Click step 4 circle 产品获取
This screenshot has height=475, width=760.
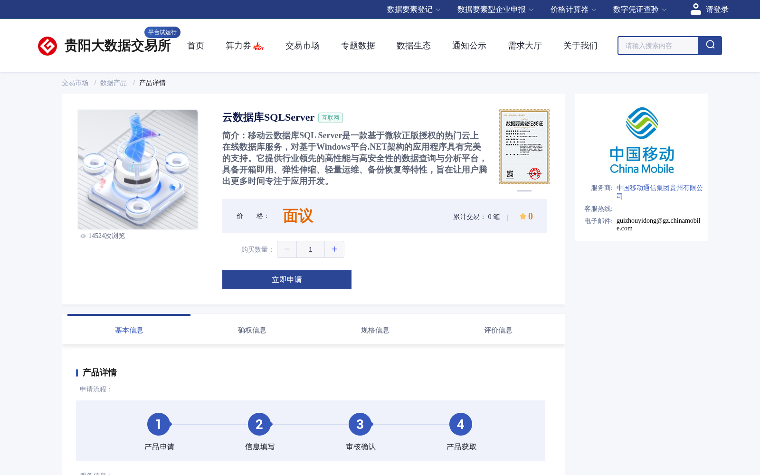coord(461,424)
